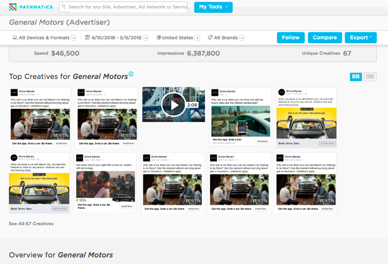Click the tag icon by All Brands

(x=210, y=38)
